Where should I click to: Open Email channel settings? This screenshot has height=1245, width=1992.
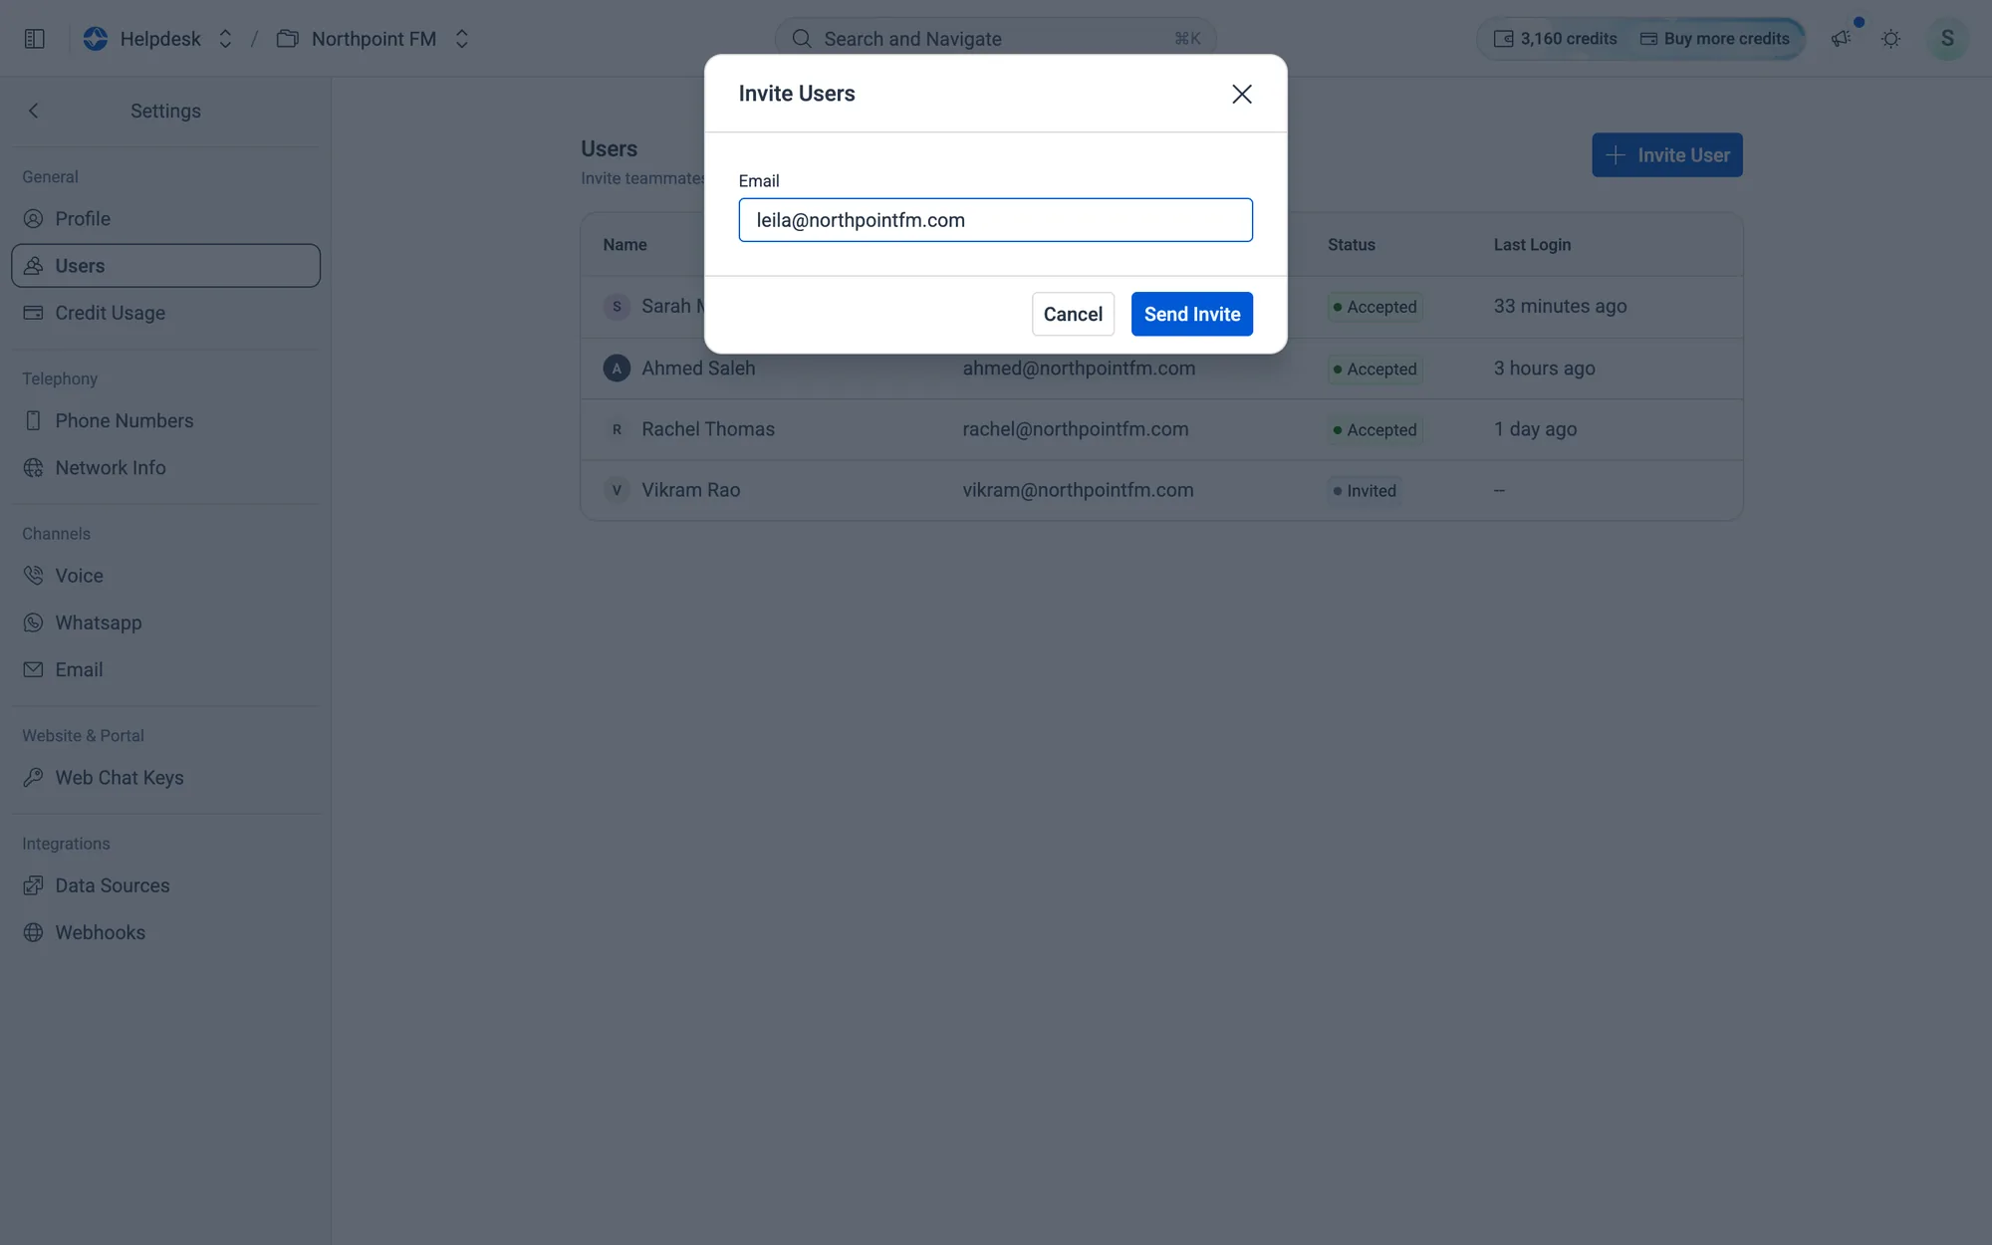pos(165,670)
